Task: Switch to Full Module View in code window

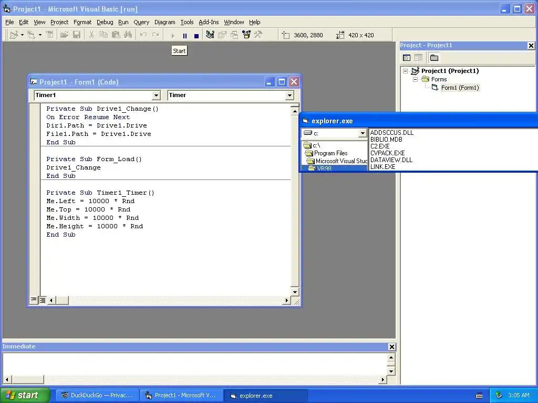Action: click(42, 300)
